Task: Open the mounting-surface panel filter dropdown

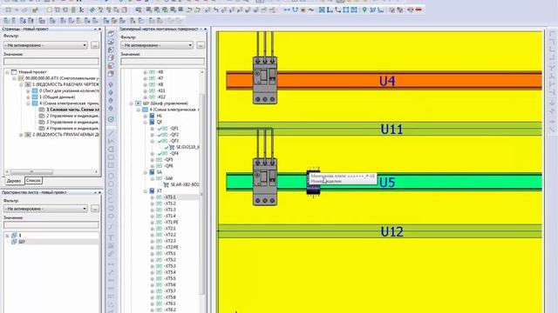Action: pyautogui.click(x=157, y=45)
